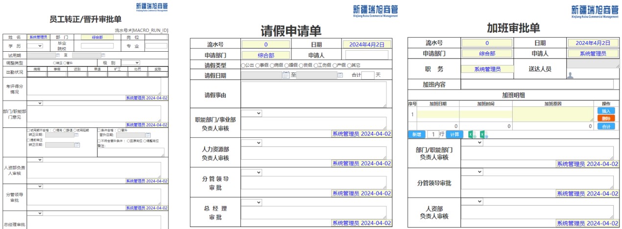Click the 计算 button
The image size is (622, 229).
455,134
